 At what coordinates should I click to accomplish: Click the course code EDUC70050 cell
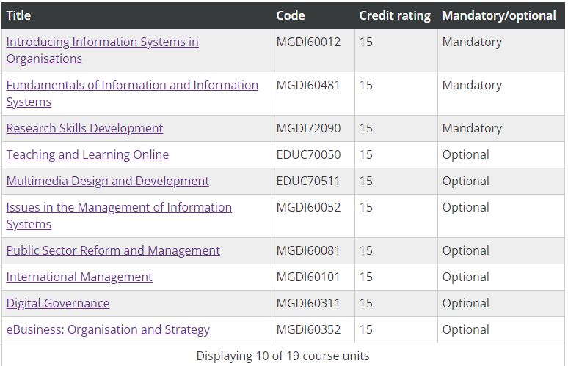[308, 154]
